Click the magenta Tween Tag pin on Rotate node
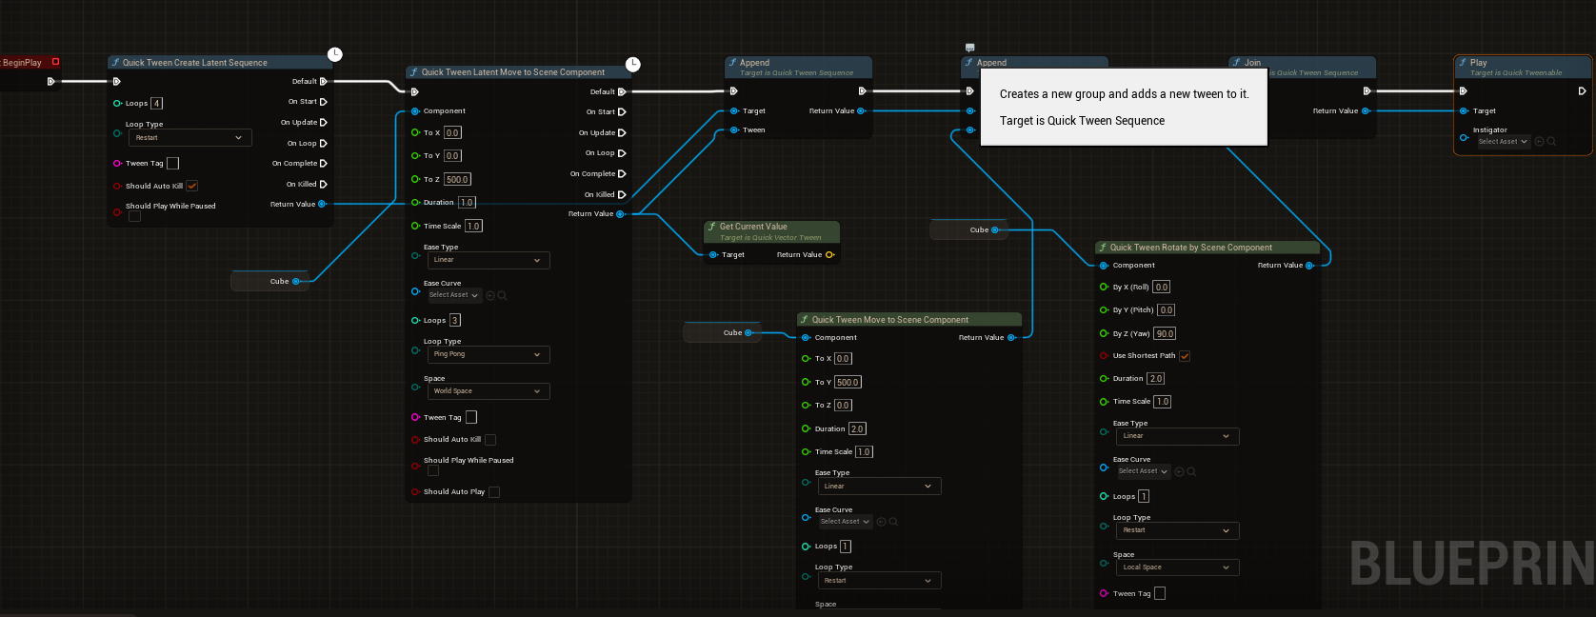The image size is (1596, 617). tap(1104, 593)
